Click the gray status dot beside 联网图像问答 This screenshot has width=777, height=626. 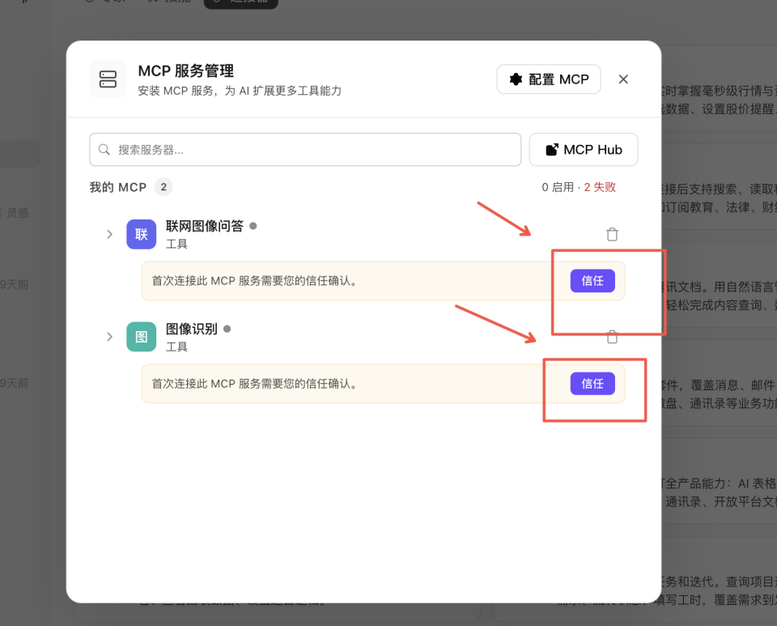point(253,226)
